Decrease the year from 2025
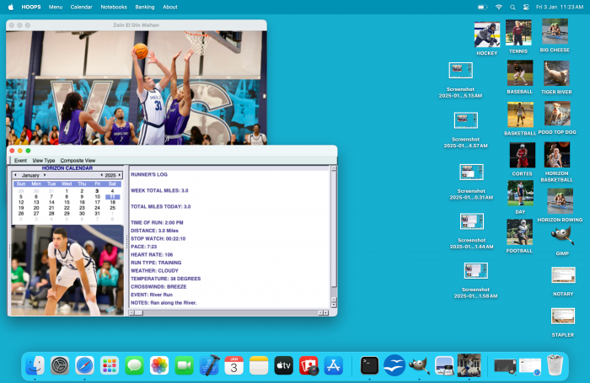This screenshot has height=383, width=590. pyautogui.click(x=102, y=175)
